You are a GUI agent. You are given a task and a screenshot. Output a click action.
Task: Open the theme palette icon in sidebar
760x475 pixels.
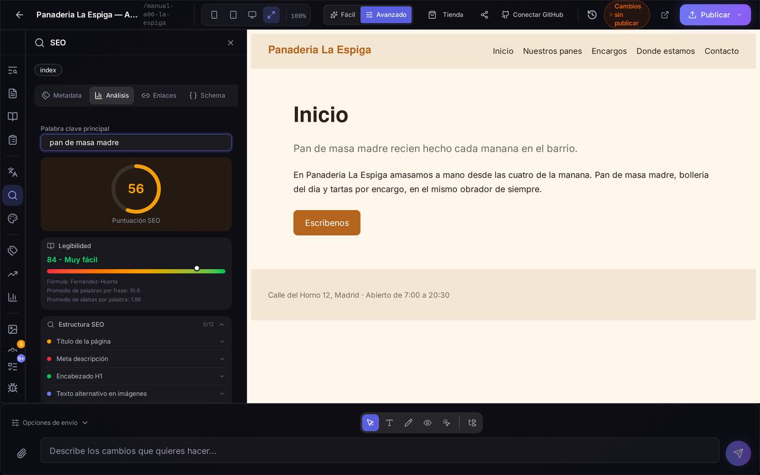click(x=12, y=218)
